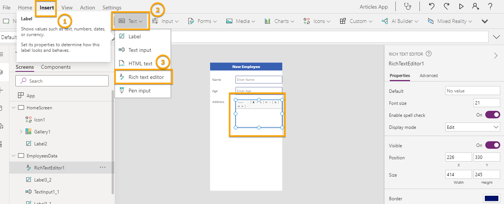Open help via the question mark icon
This screenshot has width=504, height=204.
[490, 6]
